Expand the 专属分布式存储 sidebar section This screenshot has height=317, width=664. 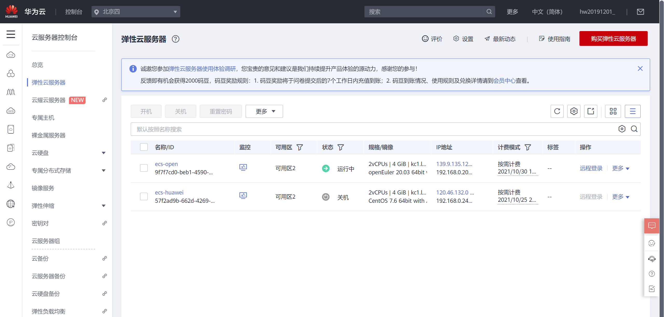104,170
